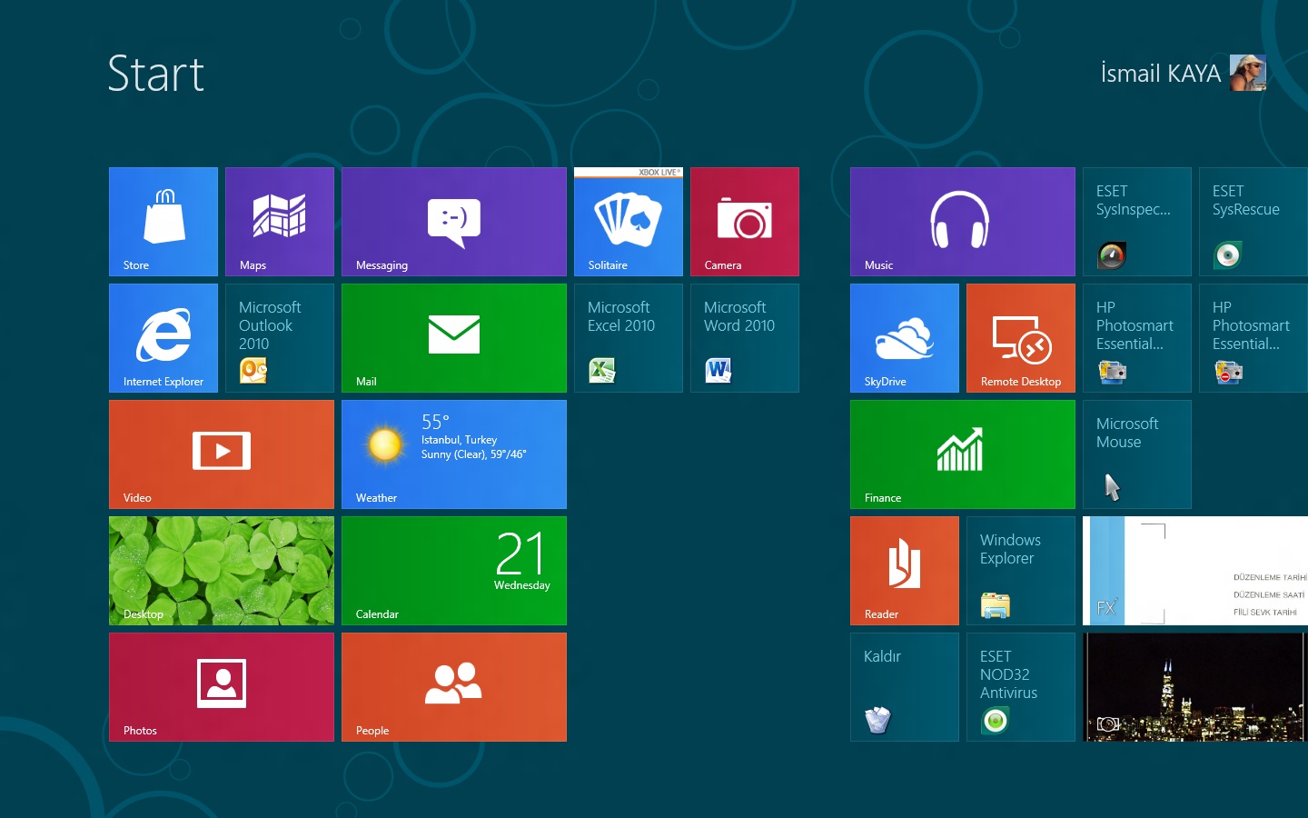
Task: Launch ESET SysInspector tile
Action: [1137, 222]
